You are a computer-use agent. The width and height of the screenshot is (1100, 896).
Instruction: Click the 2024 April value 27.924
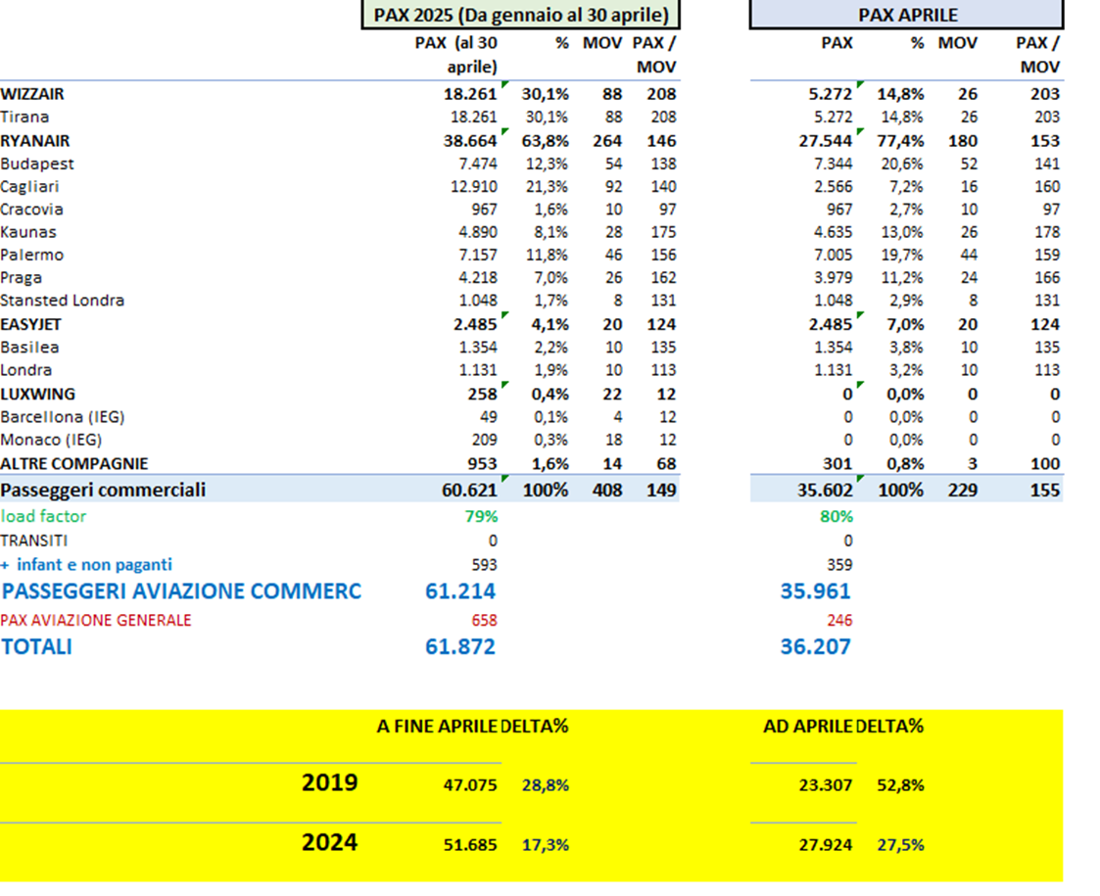click(826, 845)
